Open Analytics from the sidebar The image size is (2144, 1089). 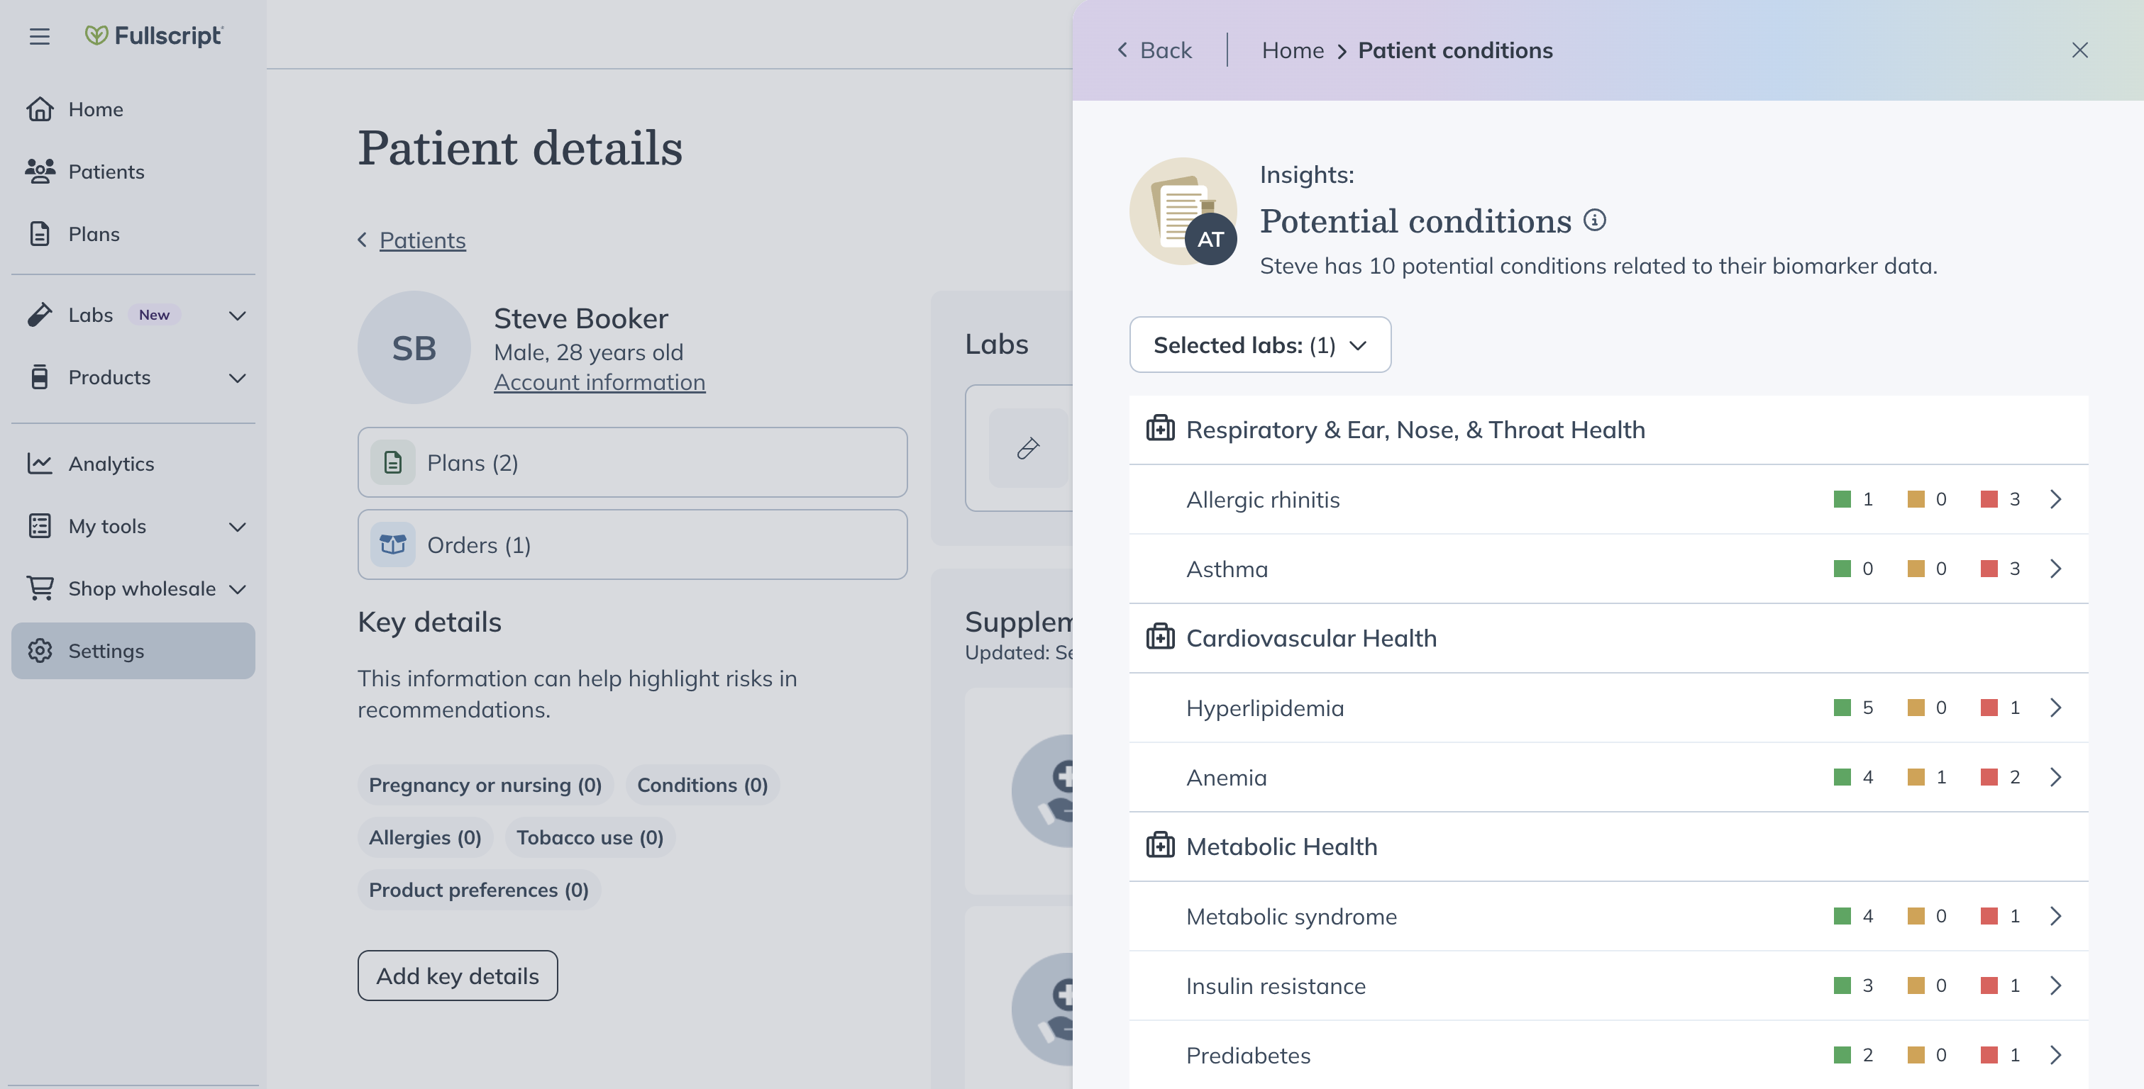coord(111,464)
